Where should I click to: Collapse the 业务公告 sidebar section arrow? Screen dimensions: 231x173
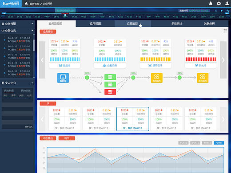click(x=32, y=31)
